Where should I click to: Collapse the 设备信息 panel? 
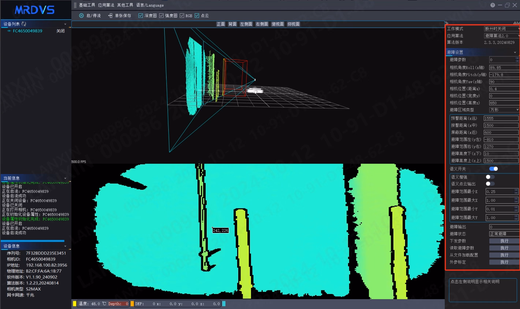(66, 246)
